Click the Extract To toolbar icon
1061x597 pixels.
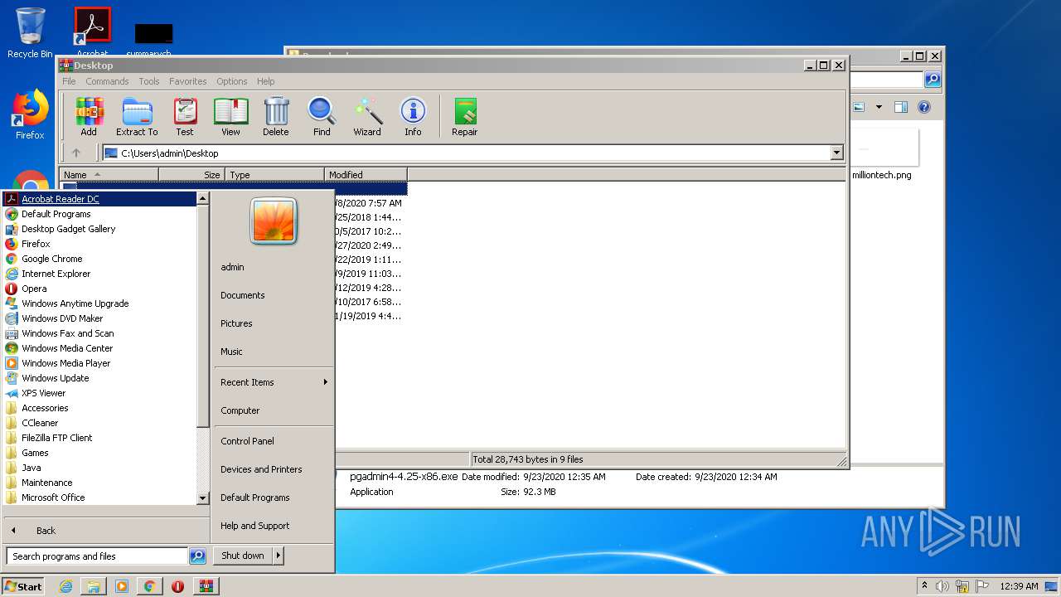point(137,117)
